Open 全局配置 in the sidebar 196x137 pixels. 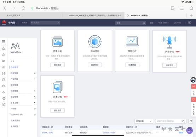pyautogui.click(x=14, y=126)
